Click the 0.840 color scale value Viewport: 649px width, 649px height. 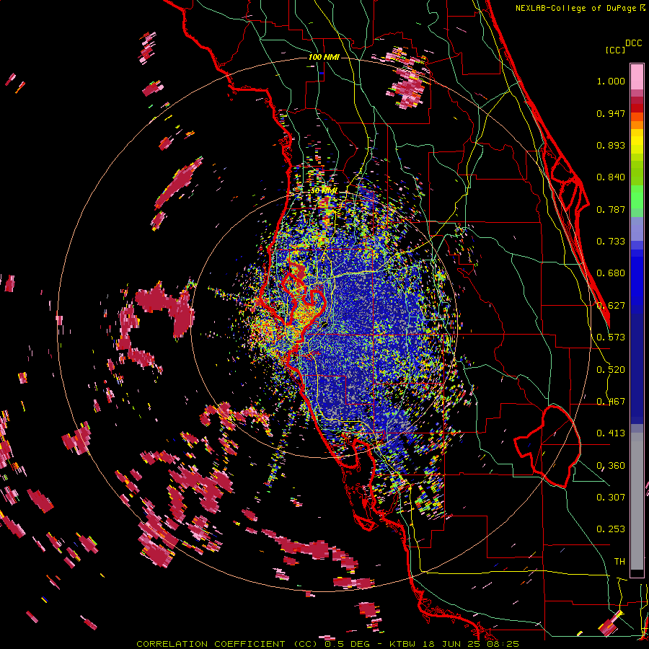click(x=611, y=177)
